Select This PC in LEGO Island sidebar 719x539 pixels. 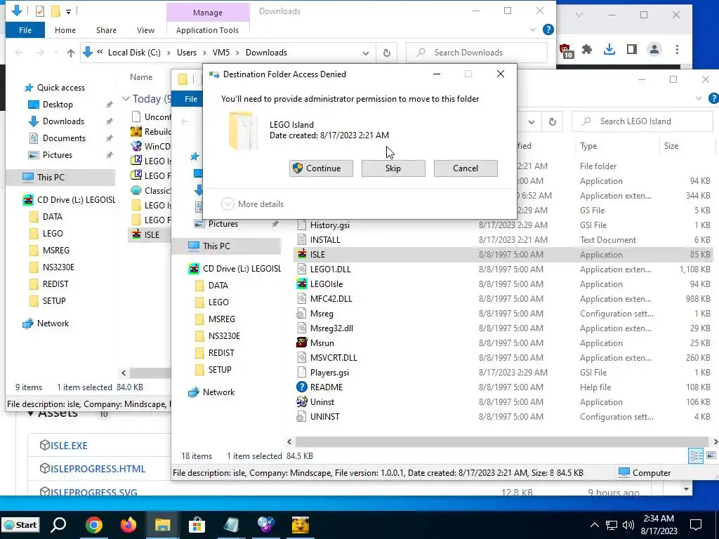[216, 246]
